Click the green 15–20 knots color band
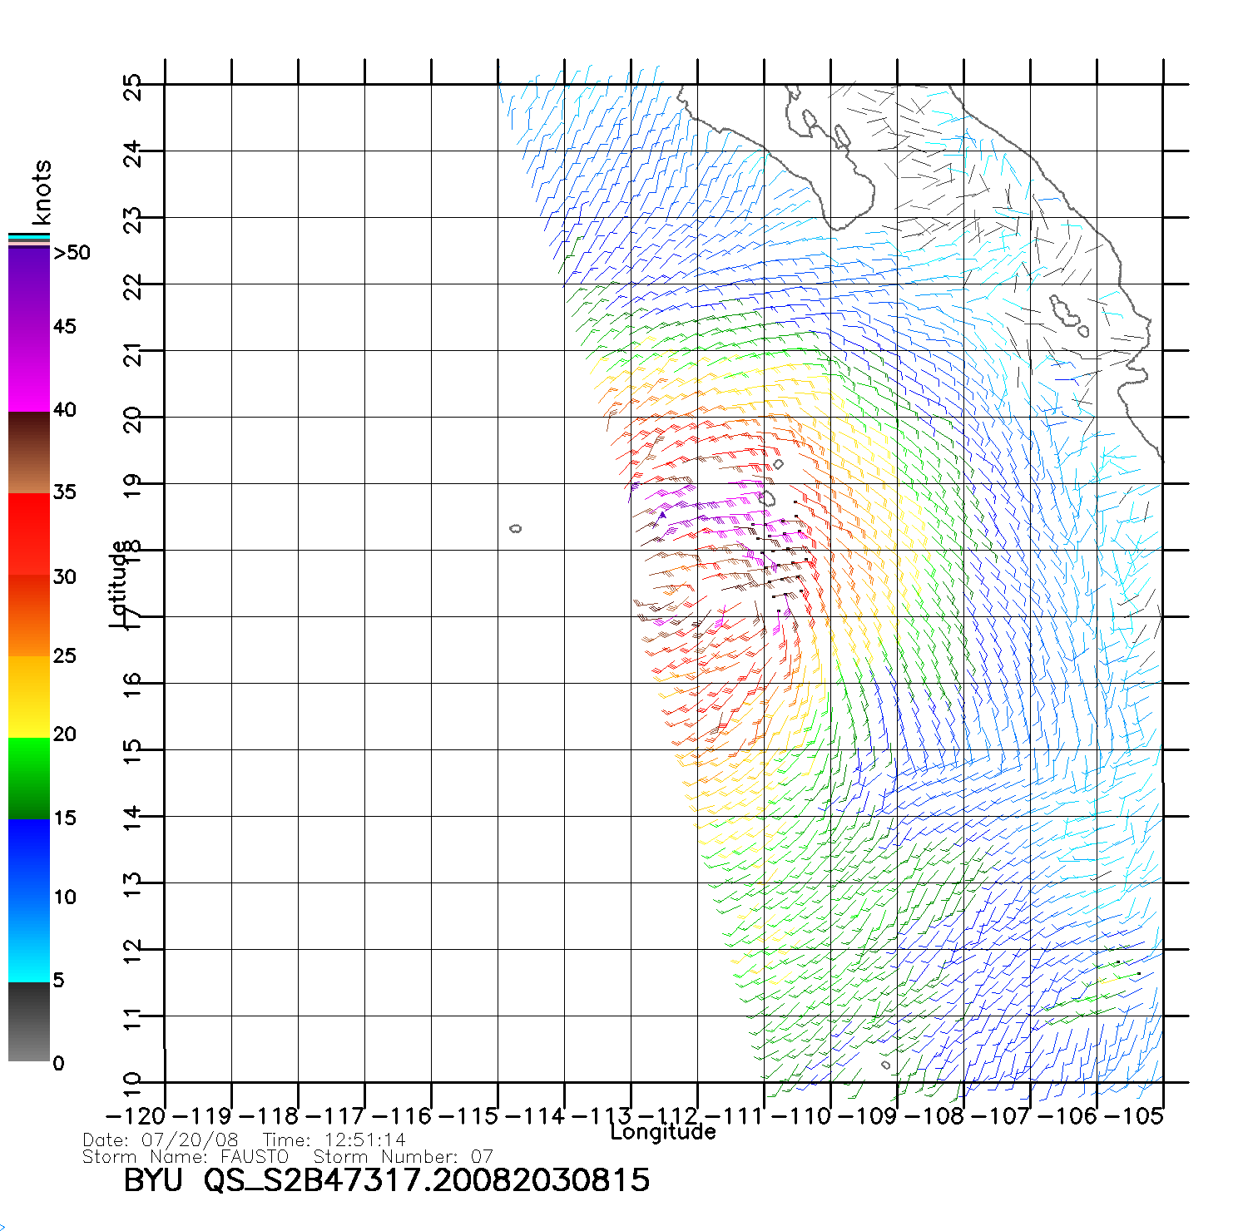The image size is (1248, 1231). tap(28, 778)
